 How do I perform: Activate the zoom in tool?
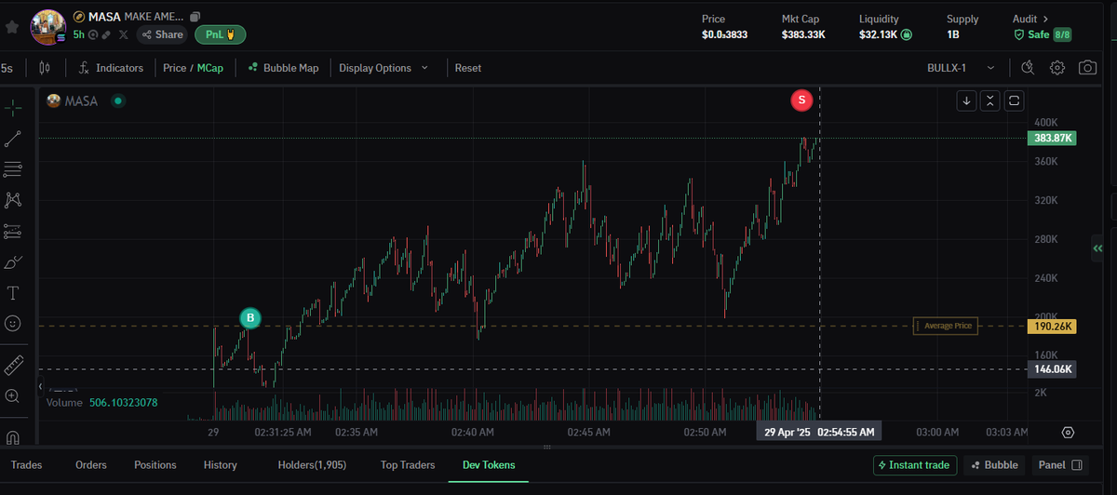(x=13, y=395)
